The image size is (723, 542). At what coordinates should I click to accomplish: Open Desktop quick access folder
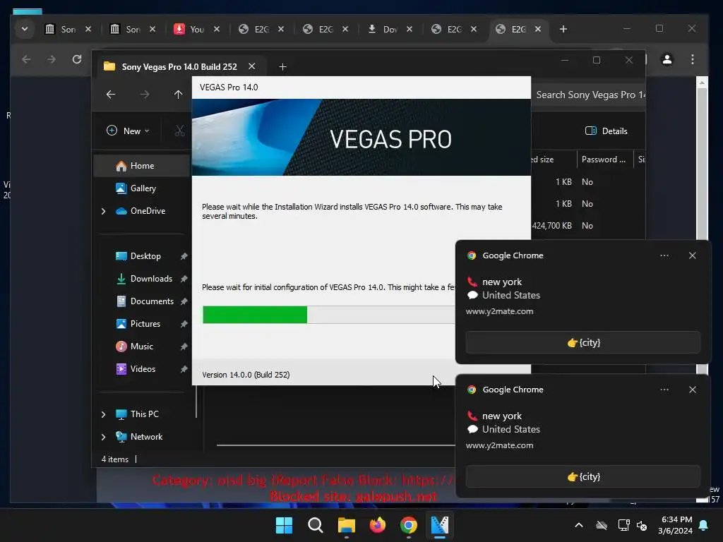point(145,256)
